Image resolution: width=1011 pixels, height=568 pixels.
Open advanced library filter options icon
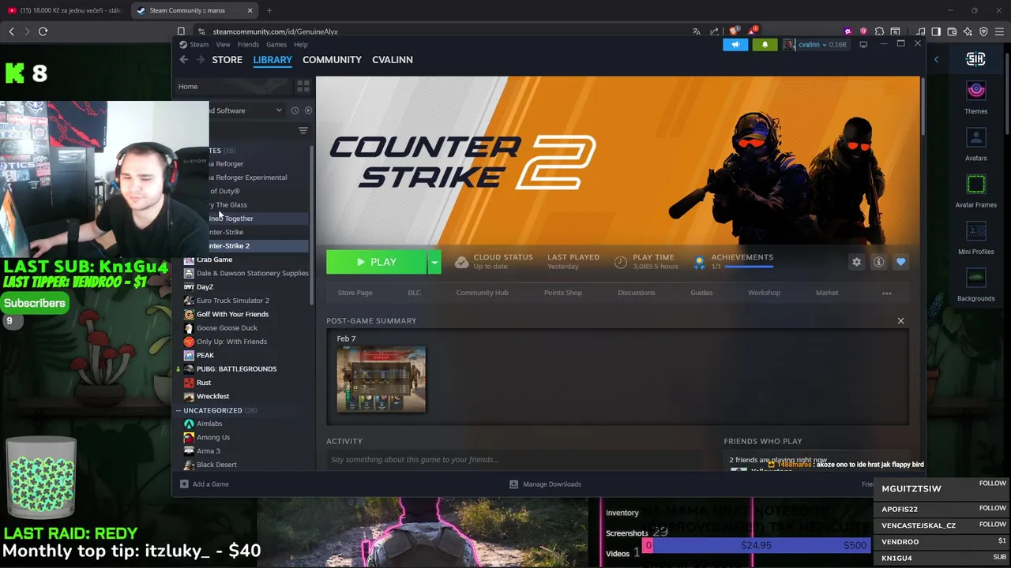click(303, 131)
